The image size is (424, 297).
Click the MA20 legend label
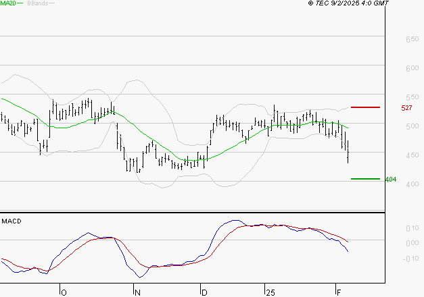pyautogui.click(x=8, y=3)
